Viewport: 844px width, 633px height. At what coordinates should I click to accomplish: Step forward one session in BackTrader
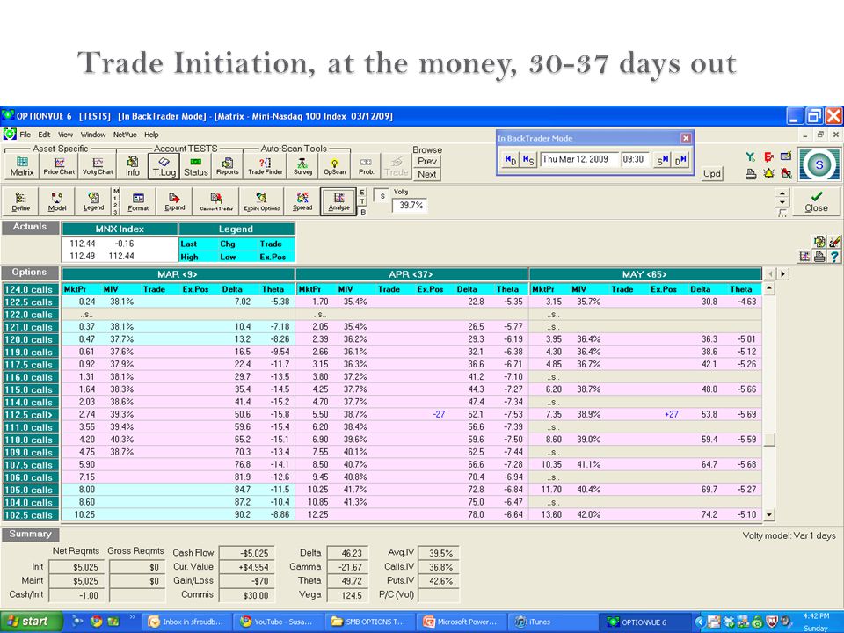pyautogui.click(x=662, y=159)
